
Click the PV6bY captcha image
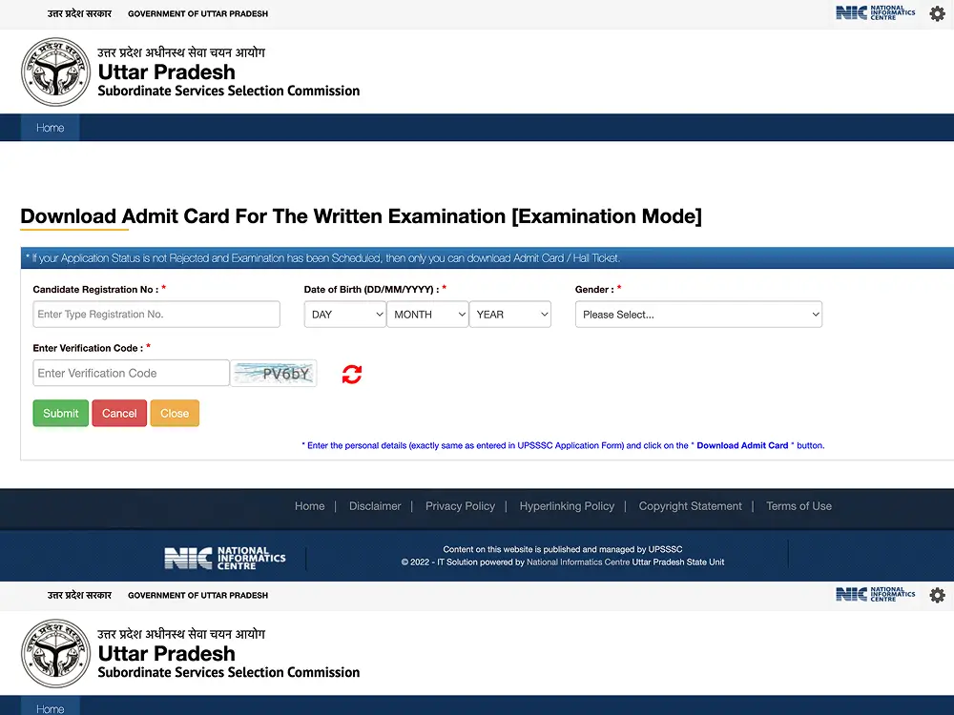pos(275,374)
